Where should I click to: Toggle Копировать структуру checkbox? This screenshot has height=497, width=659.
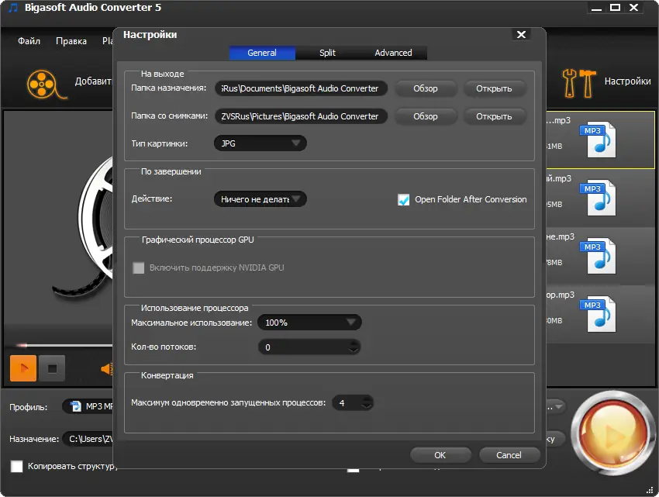pos(16,466)
